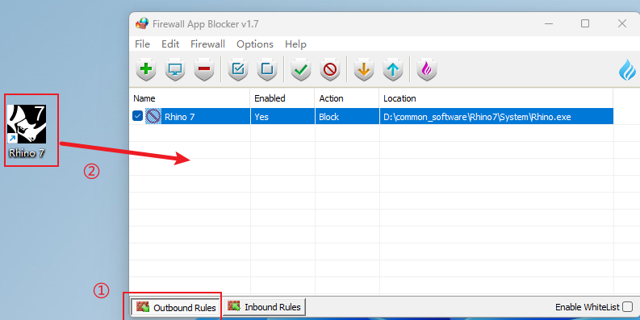Open the Firewall menu

(x=207, y=44)
